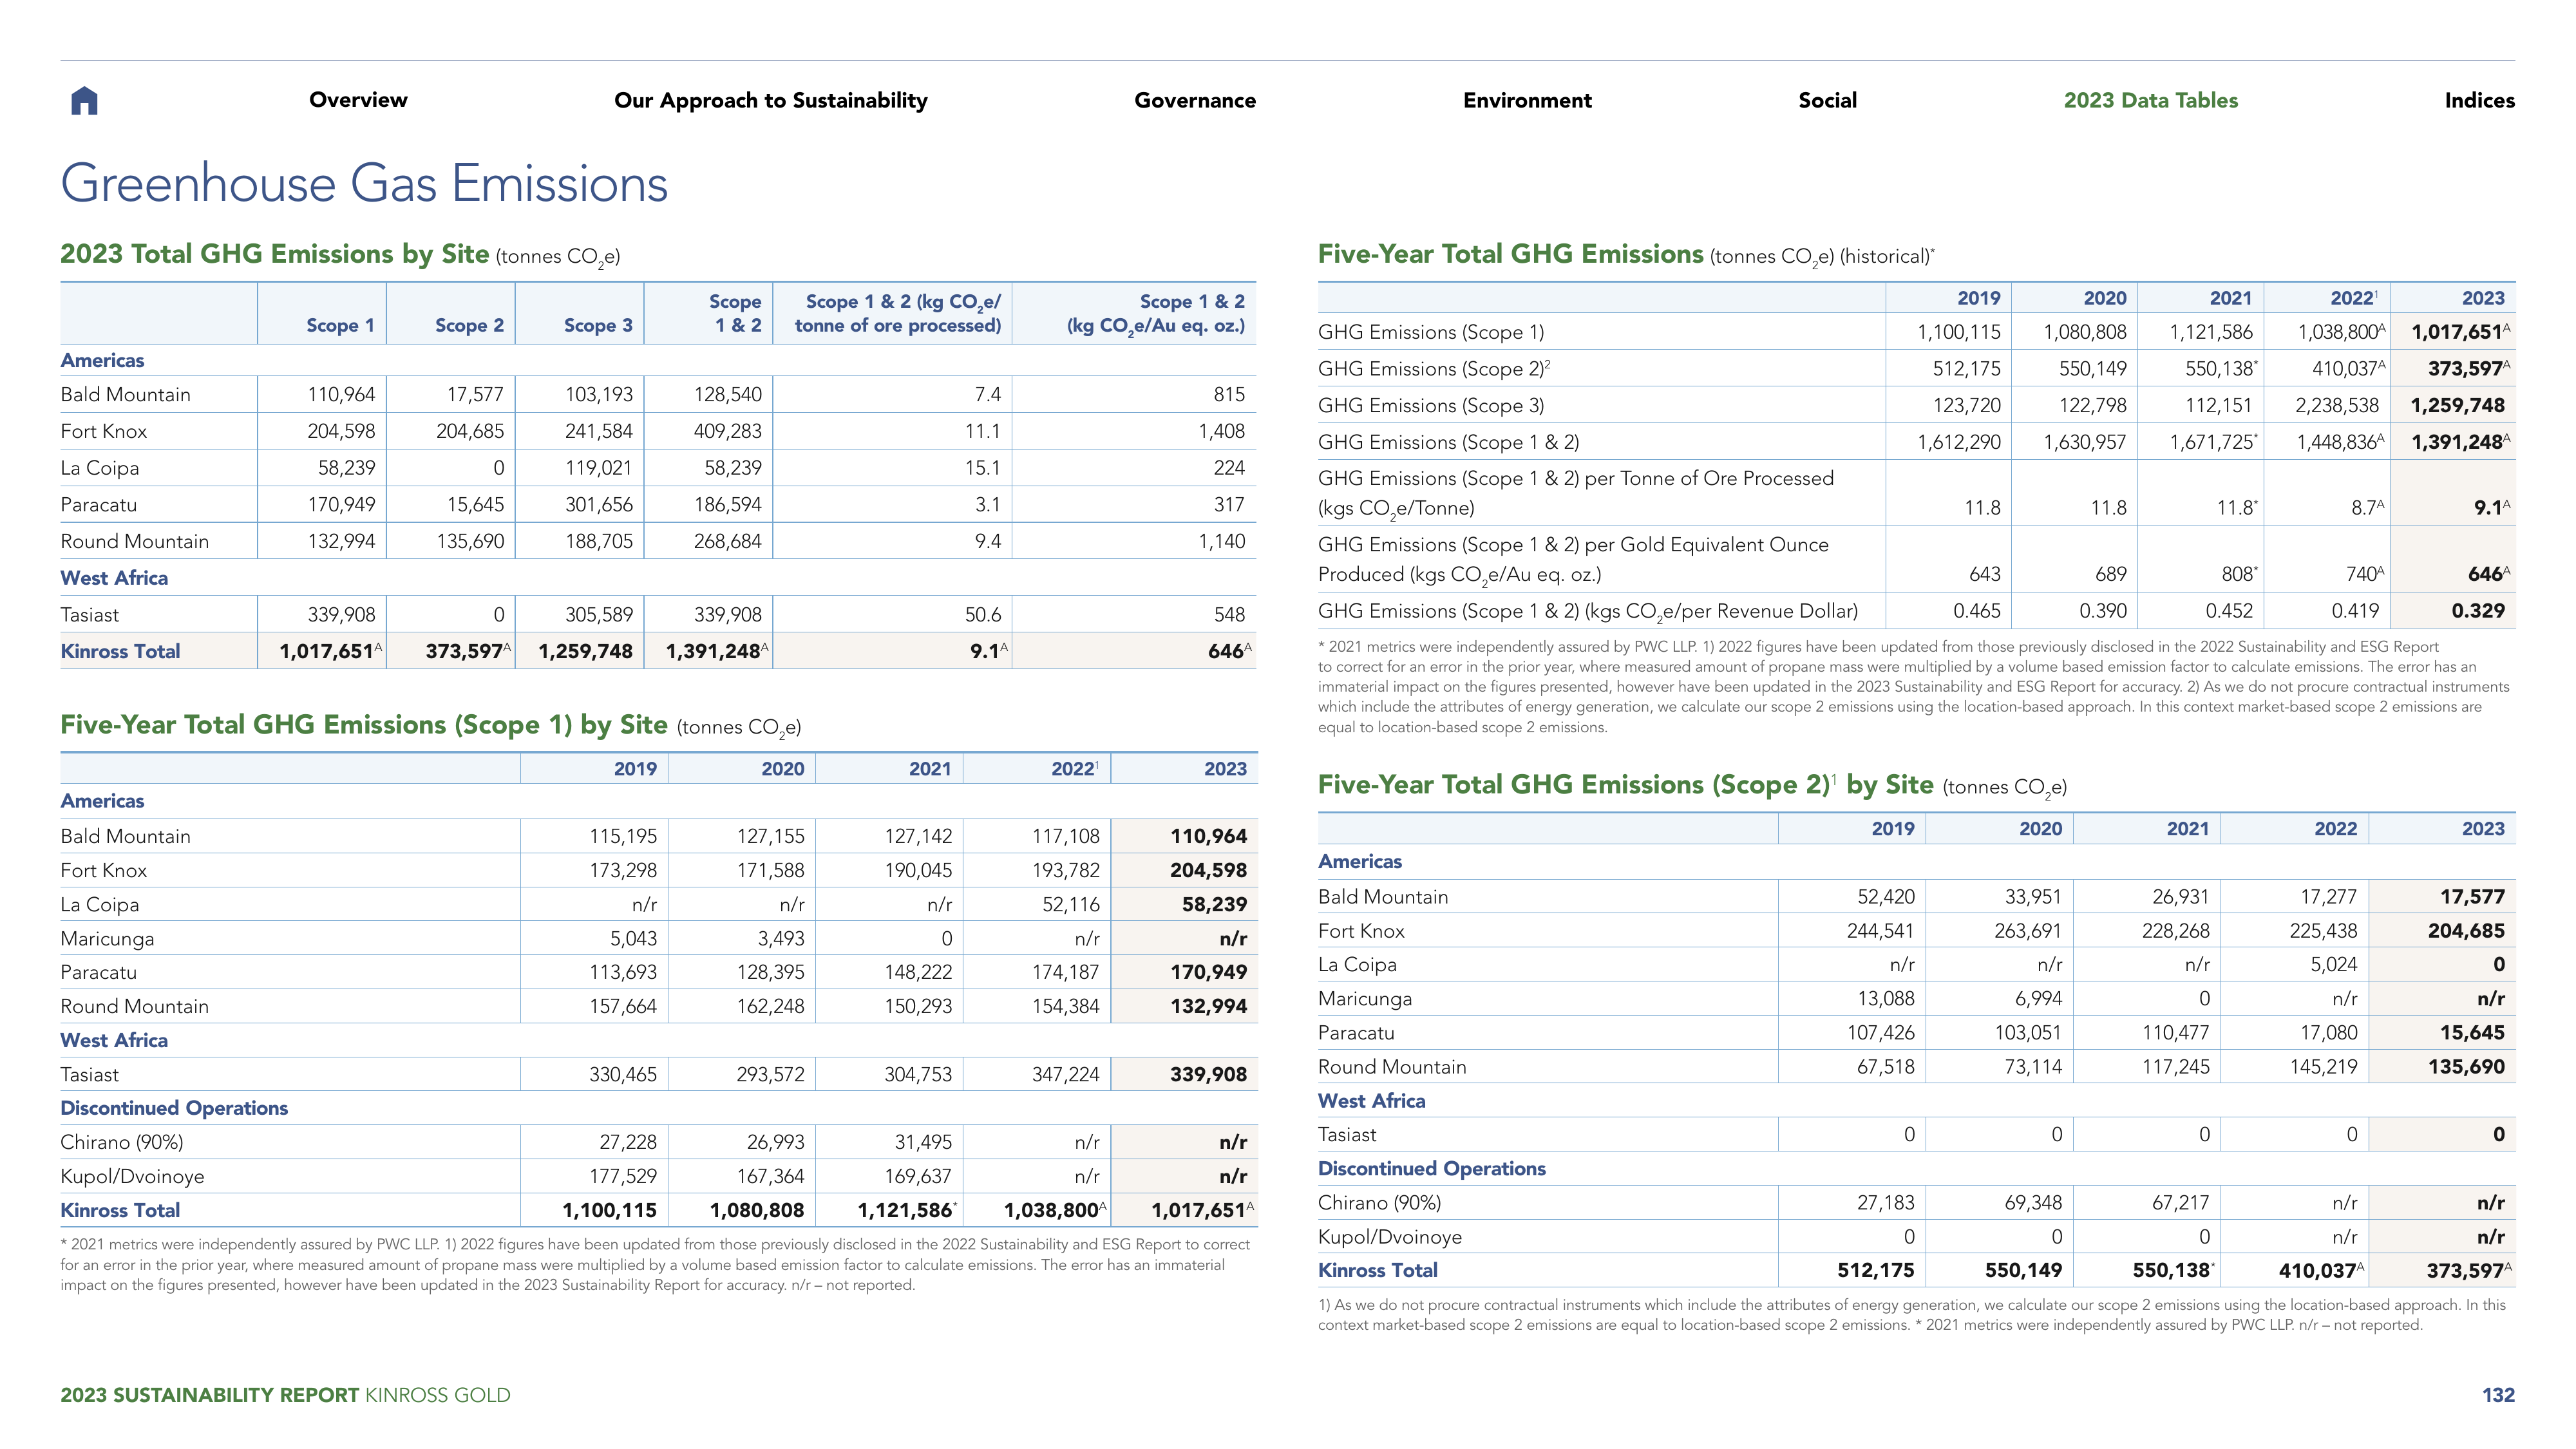Open the Indices section
Image resolution: width=2576 pixels, height=1449 pixels.
(x=2479, y=100)
